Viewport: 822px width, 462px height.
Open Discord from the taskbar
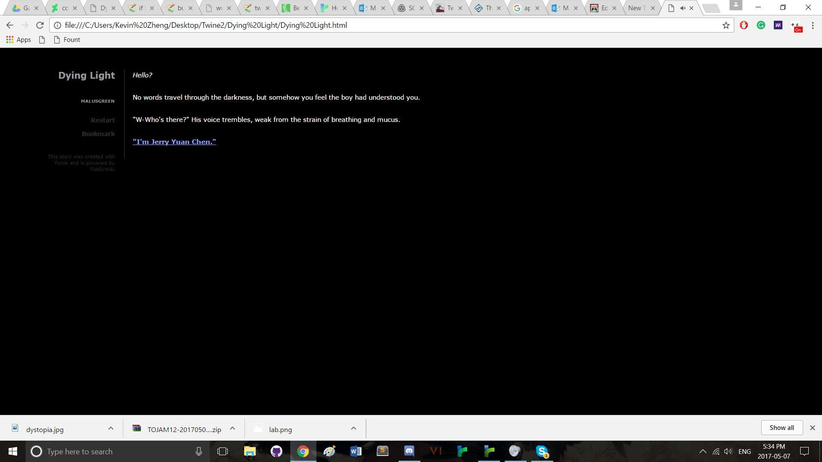tap(409, 451)
